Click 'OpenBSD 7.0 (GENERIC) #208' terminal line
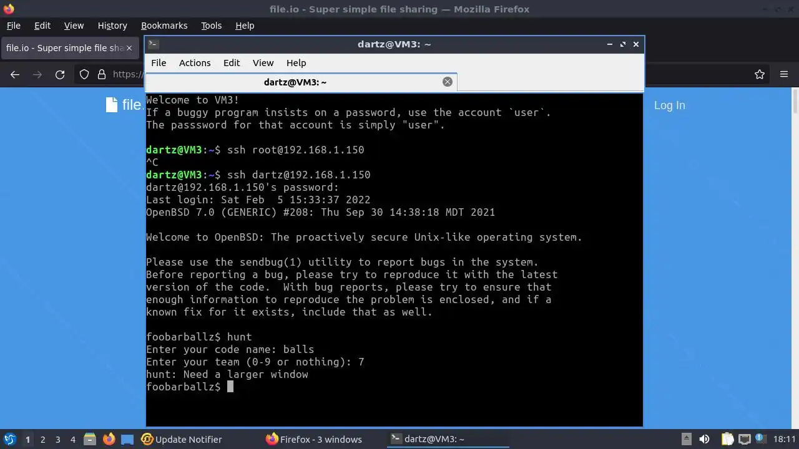799x449 pixels. pos(321,212)
